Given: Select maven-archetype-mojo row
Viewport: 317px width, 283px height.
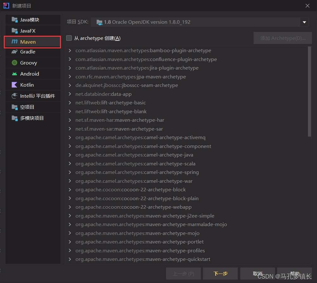Looking at the screenshot, I should pos(186,233).
